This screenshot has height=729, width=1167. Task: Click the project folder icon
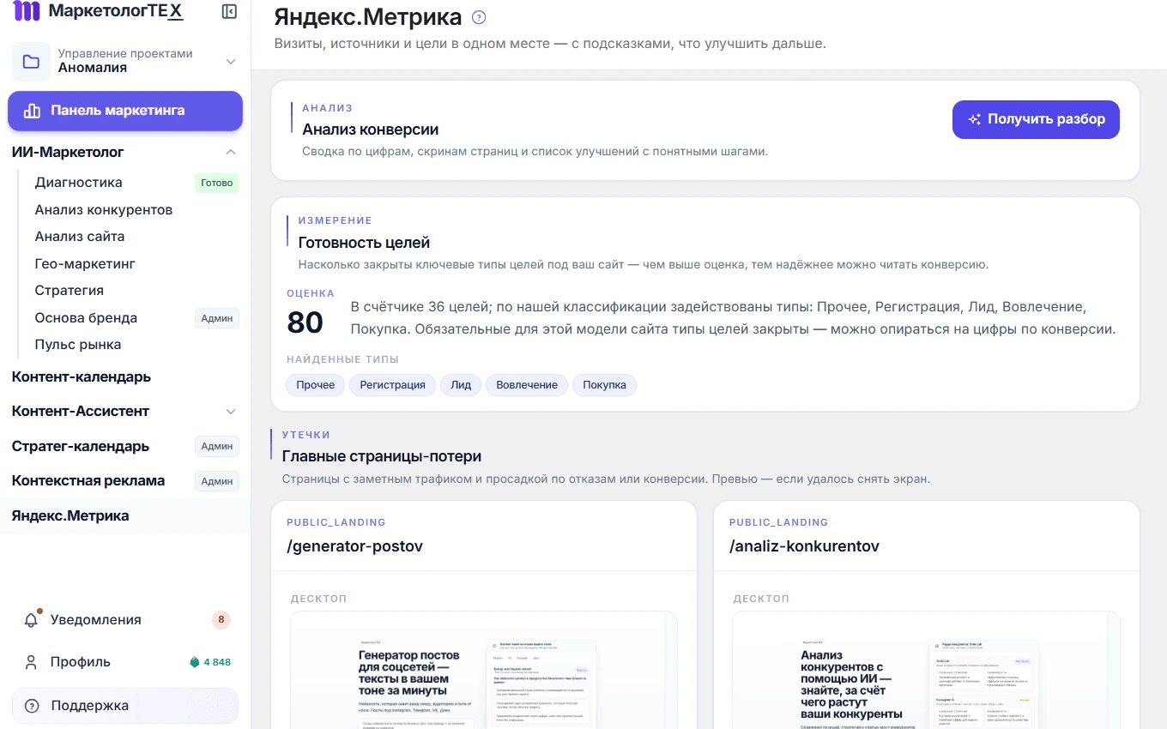31,61
